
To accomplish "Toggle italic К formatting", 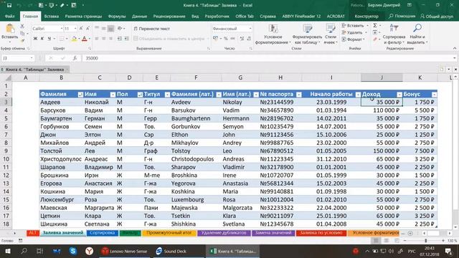I will coord(42,39).
